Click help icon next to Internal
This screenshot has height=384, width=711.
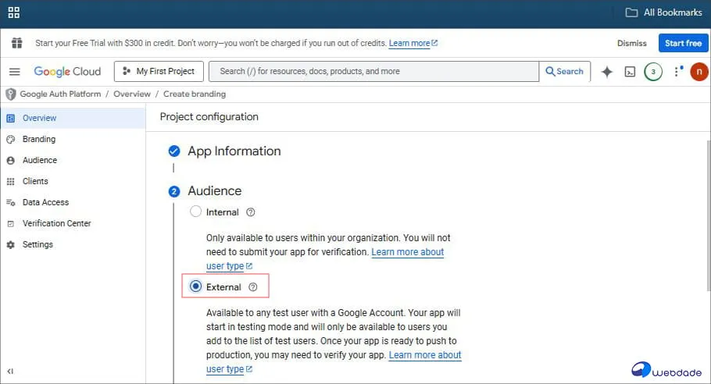tap(251, 212)
